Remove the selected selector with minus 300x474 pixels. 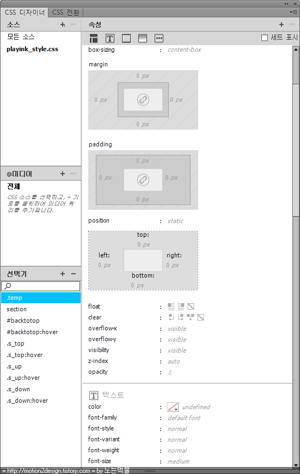click(x=74, y=274)
